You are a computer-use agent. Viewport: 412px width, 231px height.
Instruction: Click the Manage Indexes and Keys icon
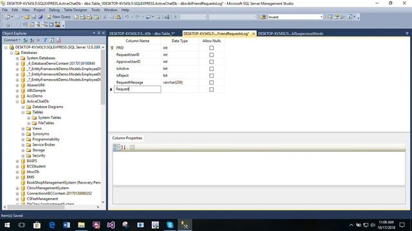(32, 24)
